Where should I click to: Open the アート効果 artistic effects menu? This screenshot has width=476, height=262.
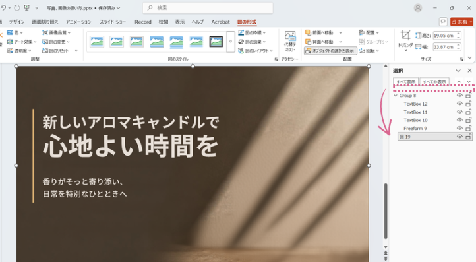pos(22,42)
